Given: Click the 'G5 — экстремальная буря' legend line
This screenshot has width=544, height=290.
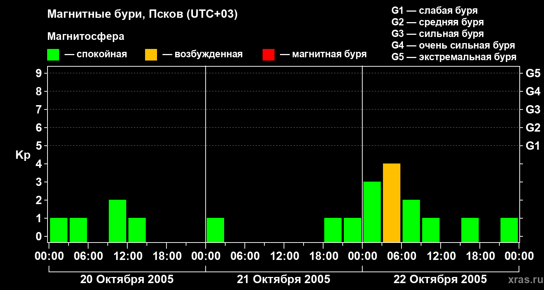Looking at the screenshot, I should click(454, 57).
